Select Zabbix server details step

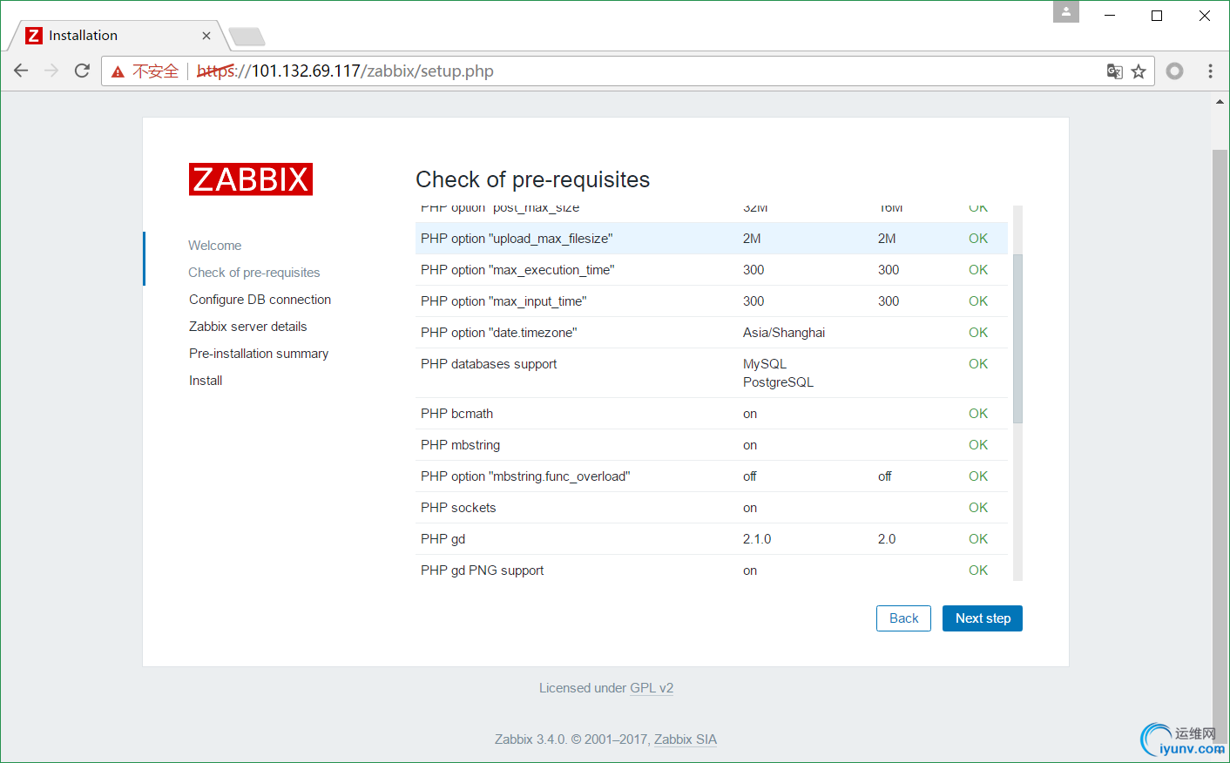pyautogui.click(x=248, y=327)
